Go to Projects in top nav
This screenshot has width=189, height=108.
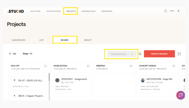tap(71, 11)
